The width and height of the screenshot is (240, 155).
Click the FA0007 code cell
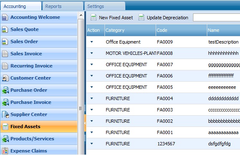tap(181, 65)
